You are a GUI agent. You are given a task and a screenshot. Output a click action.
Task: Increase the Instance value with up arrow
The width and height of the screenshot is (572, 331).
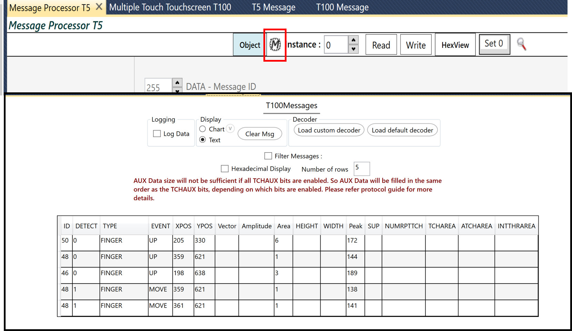(x=353, y=40)
